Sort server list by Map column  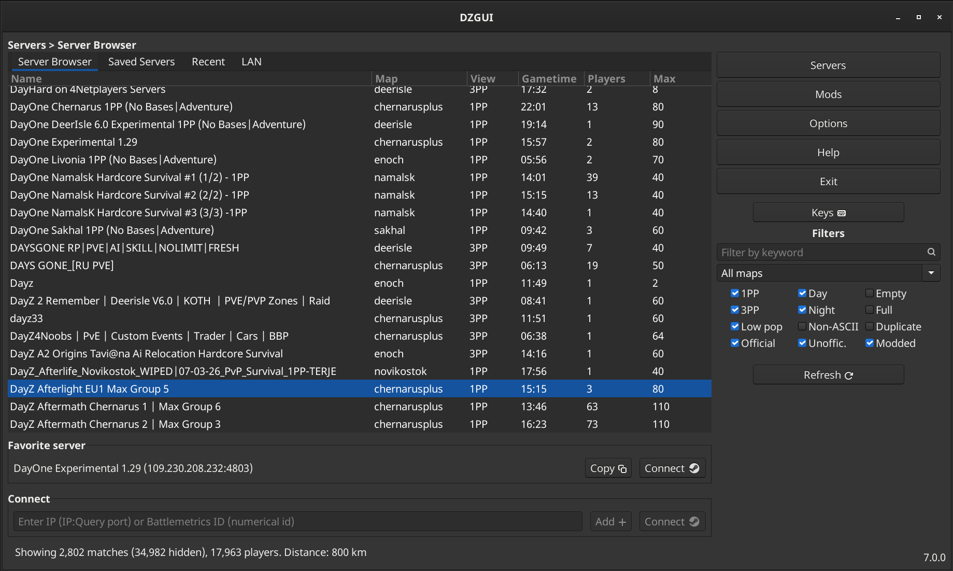point(419,79)
